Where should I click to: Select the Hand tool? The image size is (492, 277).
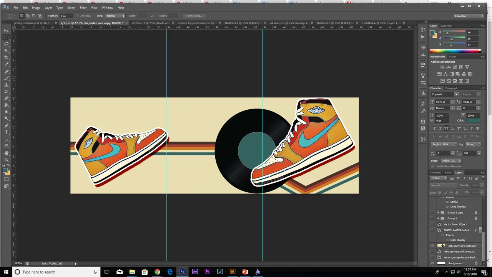tap(7, 153)
